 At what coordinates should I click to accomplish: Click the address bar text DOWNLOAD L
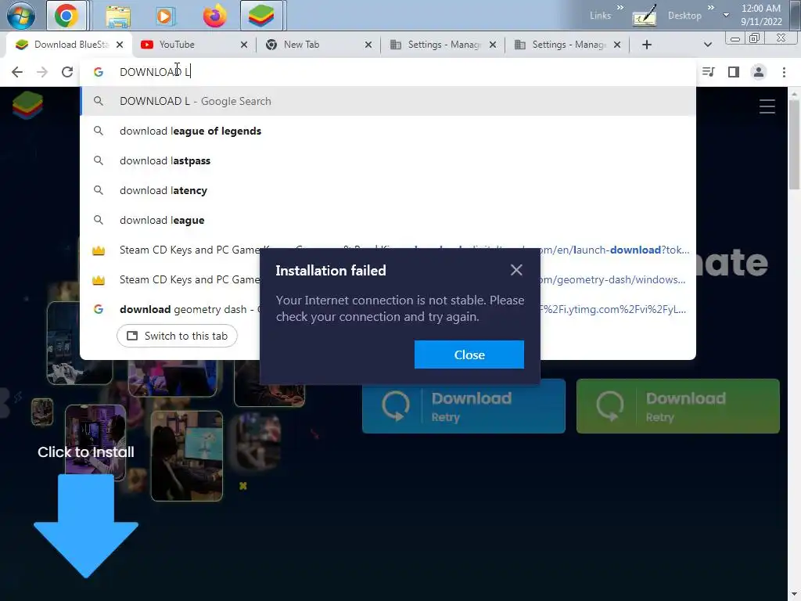(x=155, y=72)
